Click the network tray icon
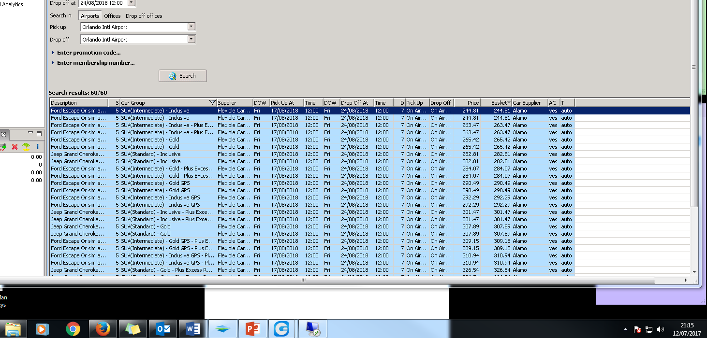The height and width of the screenshot is (338, 707). pos(649,330)
